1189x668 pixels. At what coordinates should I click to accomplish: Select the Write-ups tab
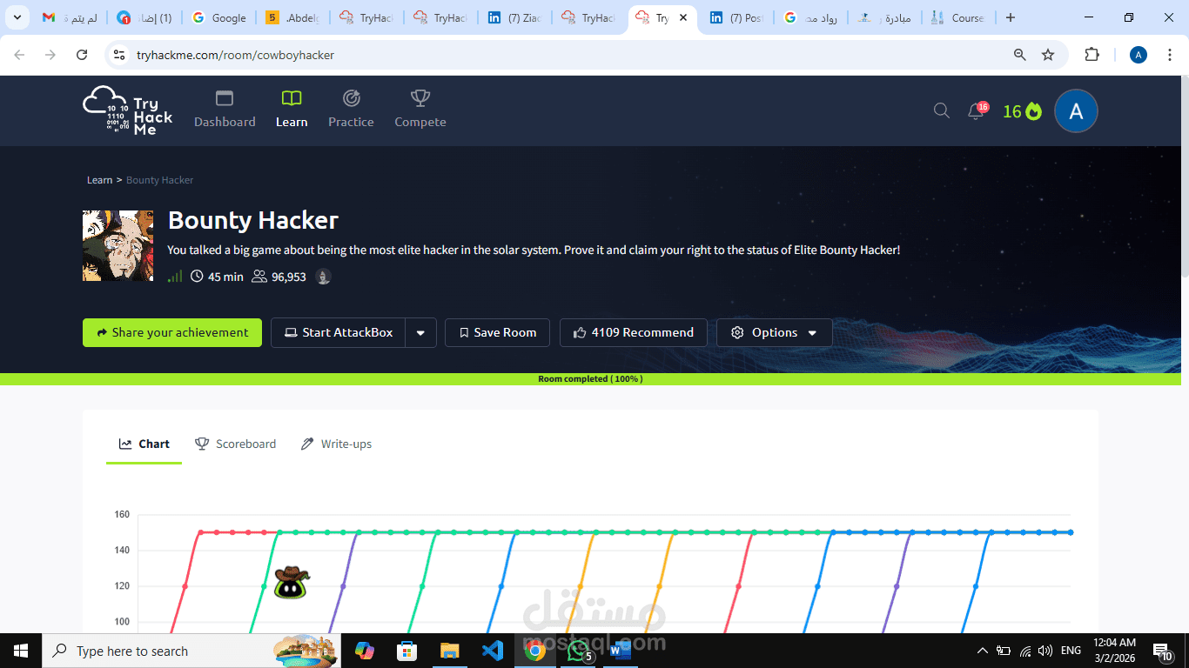pyautogui.click(x=336, y=444)
